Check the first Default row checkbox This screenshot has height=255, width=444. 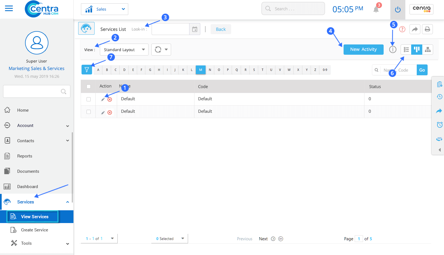(x=88, y=99)
